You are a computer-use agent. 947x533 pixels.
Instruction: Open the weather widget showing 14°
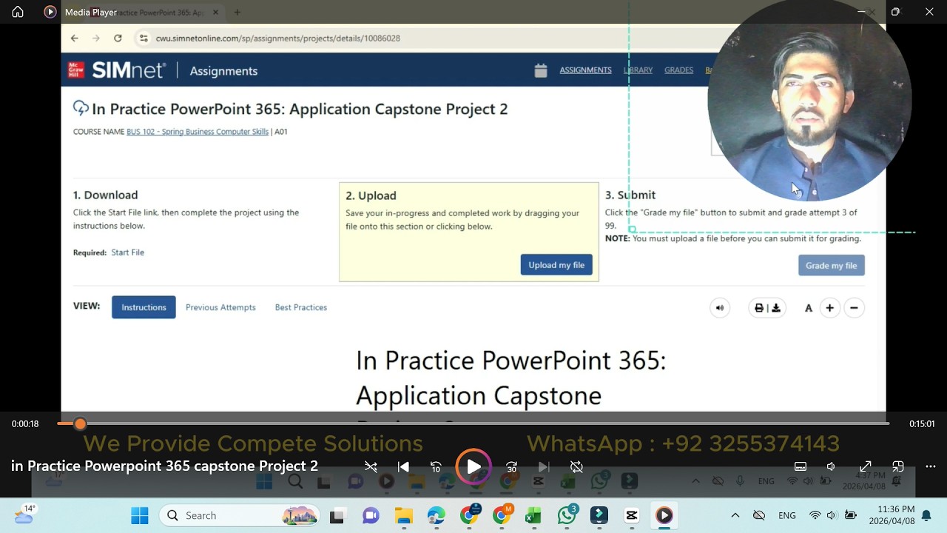point(24,514)
